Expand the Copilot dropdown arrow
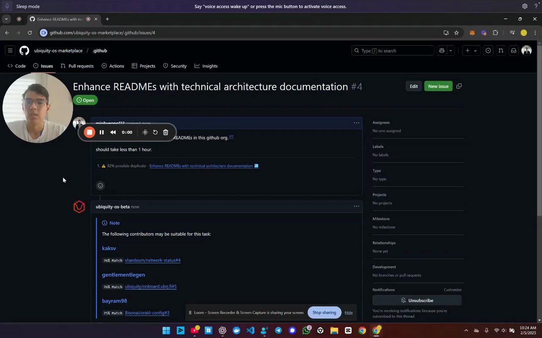Viewport: 542px width, 338px height. [x=451, y=51]
